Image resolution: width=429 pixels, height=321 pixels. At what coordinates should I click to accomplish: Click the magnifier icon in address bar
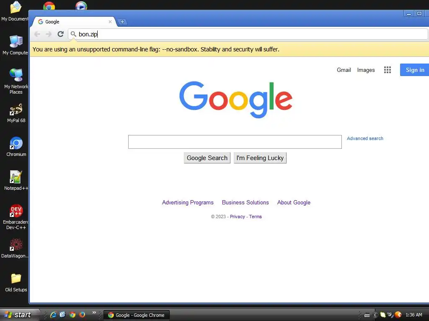coord(73,34)
